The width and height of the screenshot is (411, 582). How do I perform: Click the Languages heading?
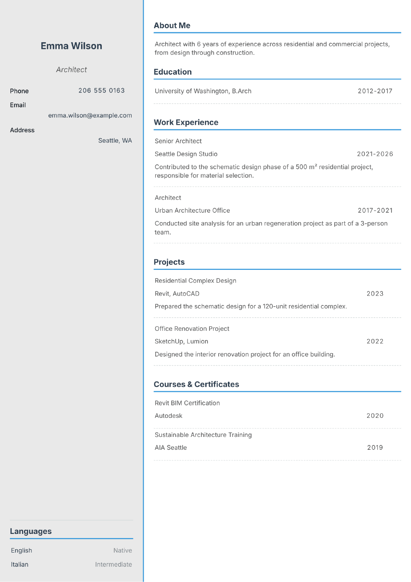[31, 532]
